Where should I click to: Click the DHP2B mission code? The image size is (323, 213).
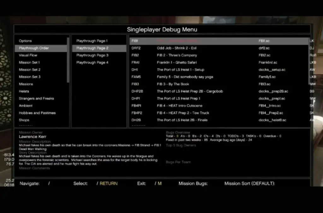(137, 91)
